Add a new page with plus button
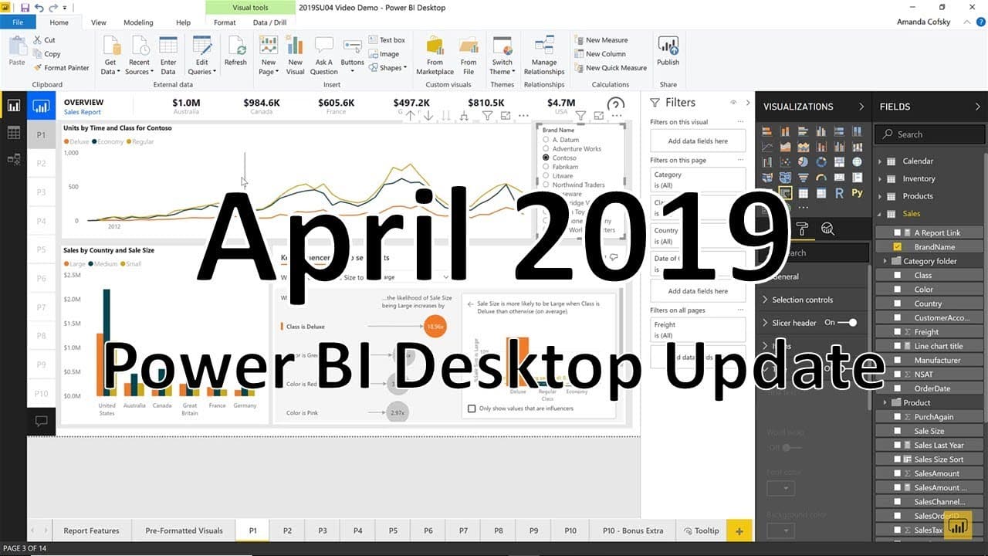 coord(739,531)
